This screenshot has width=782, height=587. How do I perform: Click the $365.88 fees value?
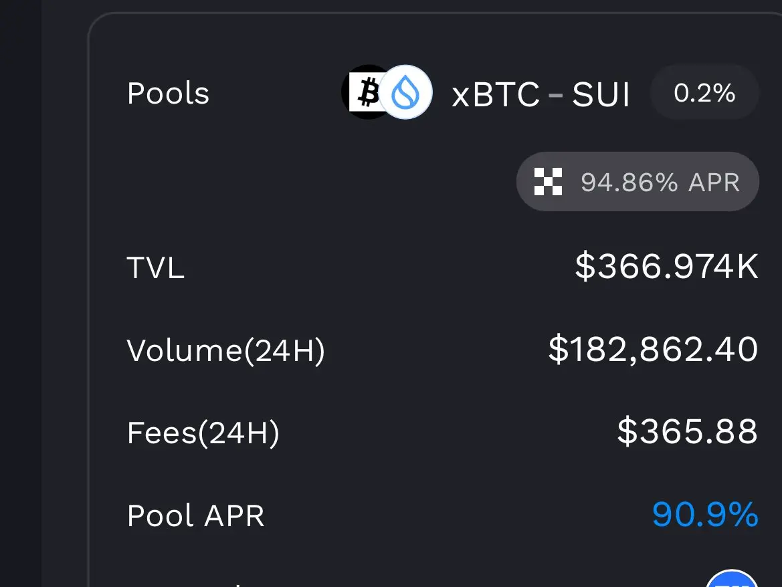click(x=688, y=431)
